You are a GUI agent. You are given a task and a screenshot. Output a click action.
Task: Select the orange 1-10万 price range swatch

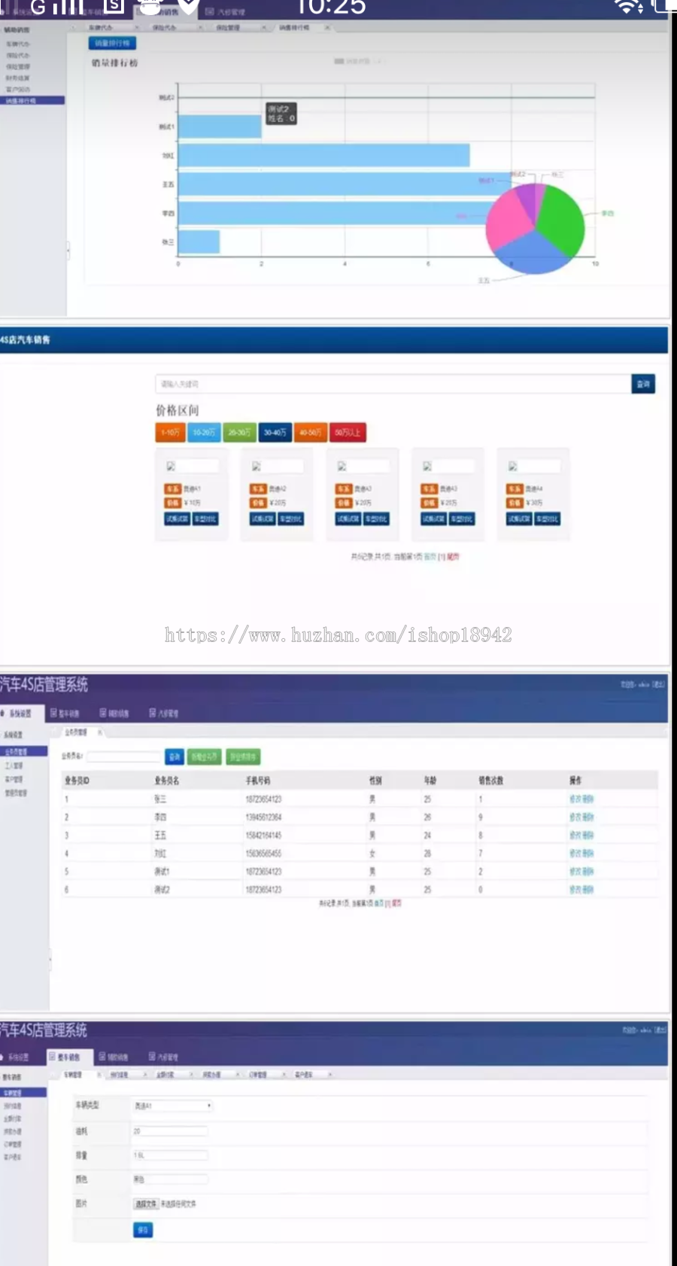[x=169, y=432]
